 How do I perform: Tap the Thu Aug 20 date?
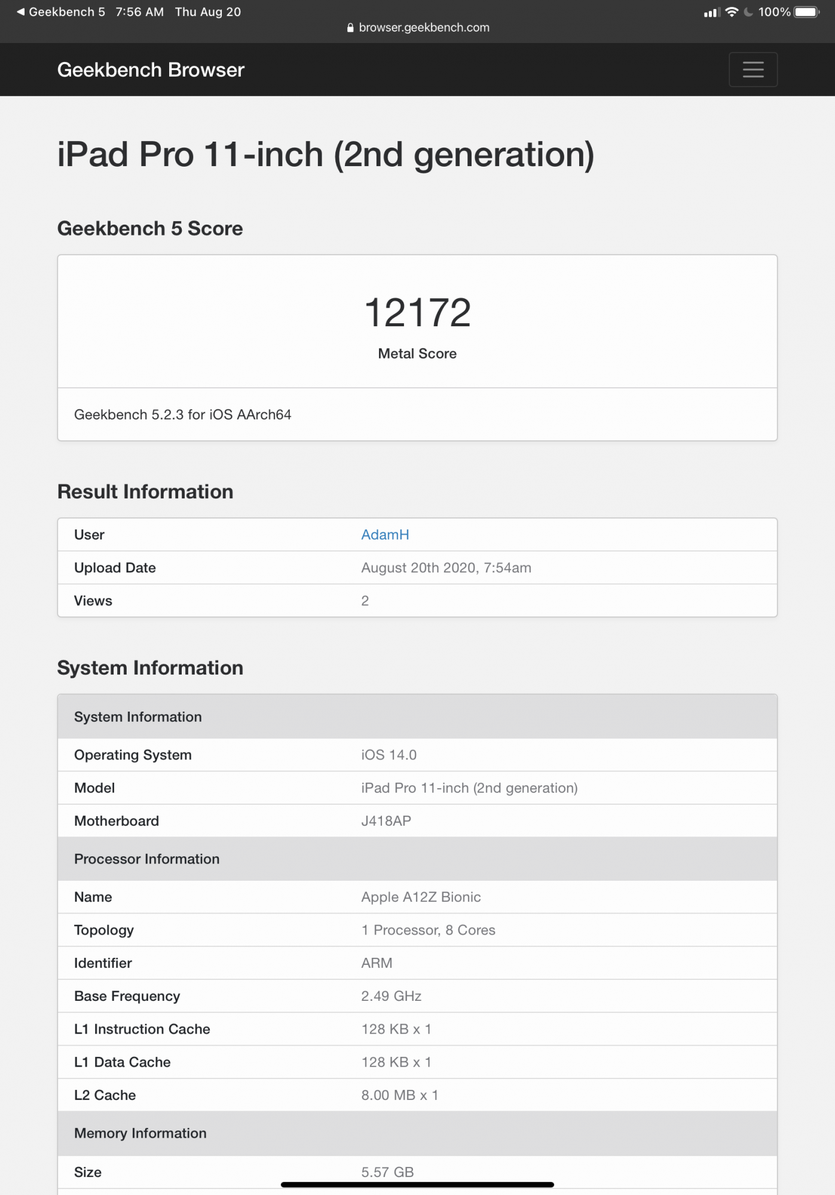(208, 12)
